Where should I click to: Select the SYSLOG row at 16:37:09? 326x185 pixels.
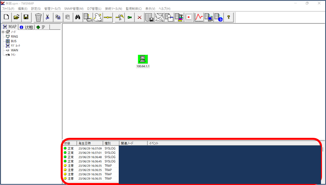pyautogui.click(x=91, y=149)
